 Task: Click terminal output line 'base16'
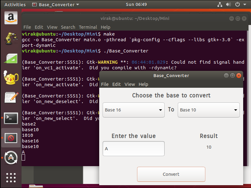[x=30, y=141]
